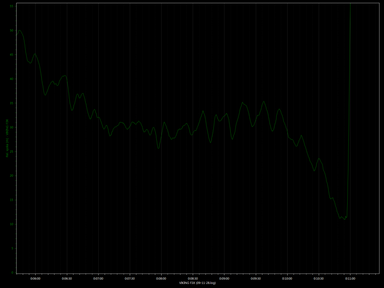The image size is (384, 288).
Task: Click the 50 value on altitude axis
Action: [12, 30]
